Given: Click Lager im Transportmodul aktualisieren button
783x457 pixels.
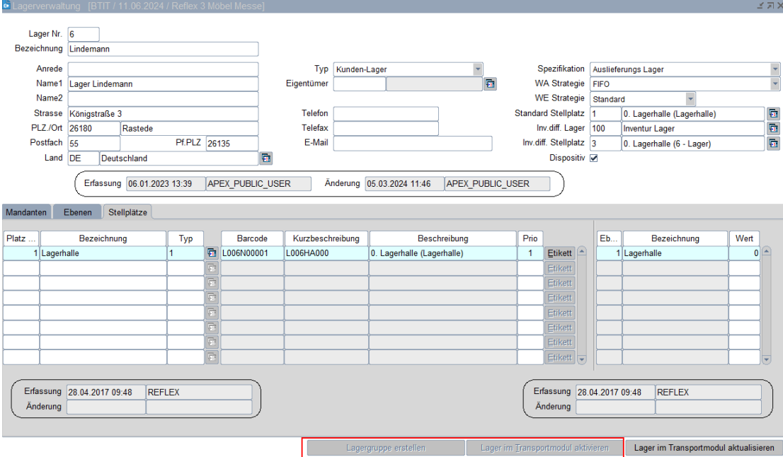Looking at the screenshot, I should (x=704, y=448).
